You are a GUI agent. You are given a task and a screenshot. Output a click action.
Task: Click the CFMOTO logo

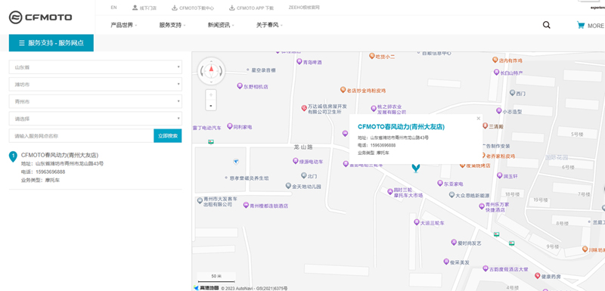pos(41,17)
